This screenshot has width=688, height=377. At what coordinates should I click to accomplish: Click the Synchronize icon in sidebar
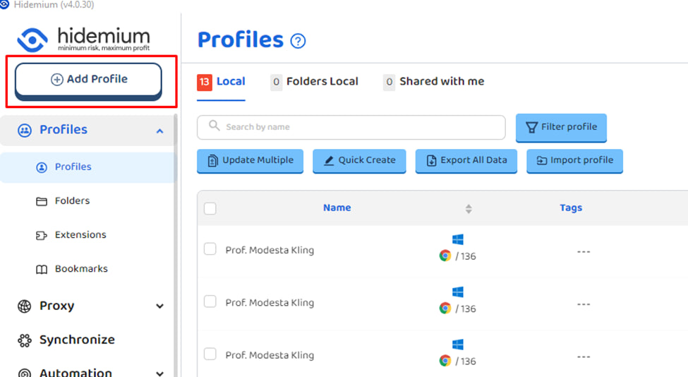25,340
